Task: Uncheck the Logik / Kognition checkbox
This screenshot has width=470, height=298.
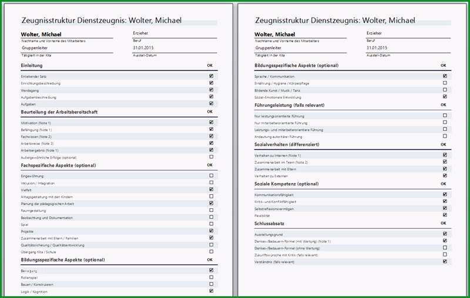Action: (211, 291)
